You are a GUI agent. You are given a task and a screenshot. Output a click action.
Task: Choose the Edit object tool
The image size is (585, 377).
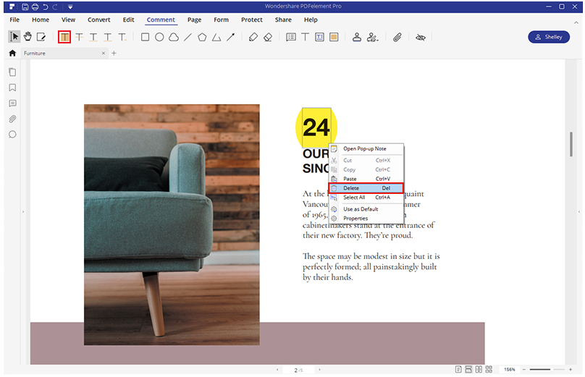(x=41, y=37)
